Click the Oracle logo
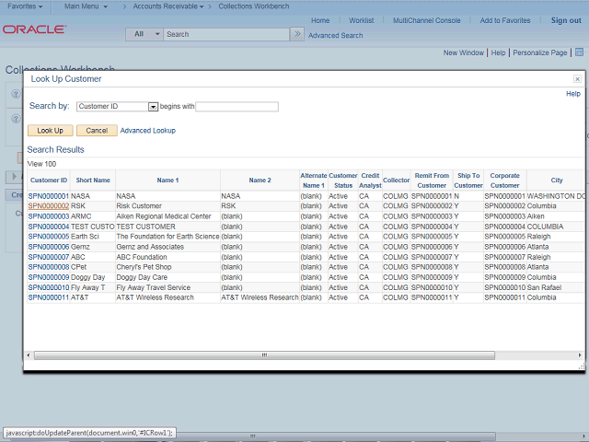Viewport: 589px width, 442px height. [34, 29]
